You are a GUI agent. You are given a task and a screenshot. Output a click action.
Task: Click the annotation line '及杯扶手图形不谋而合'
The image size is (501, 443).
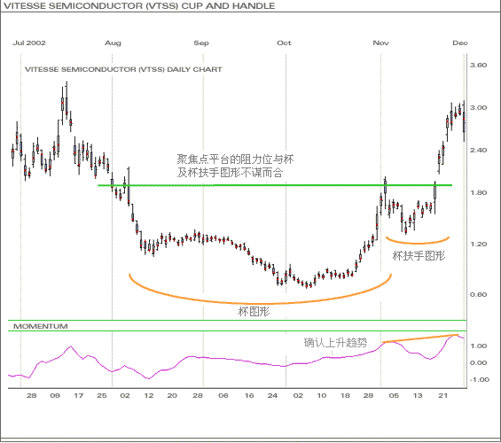pyautogui.click(x=230, y=173)
